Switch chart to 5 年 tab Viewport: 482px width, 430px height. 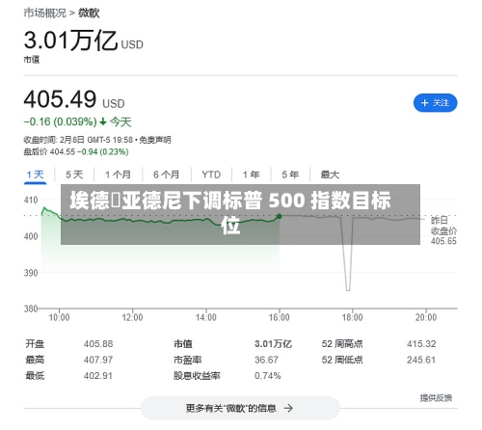click(x=290, y=175)
